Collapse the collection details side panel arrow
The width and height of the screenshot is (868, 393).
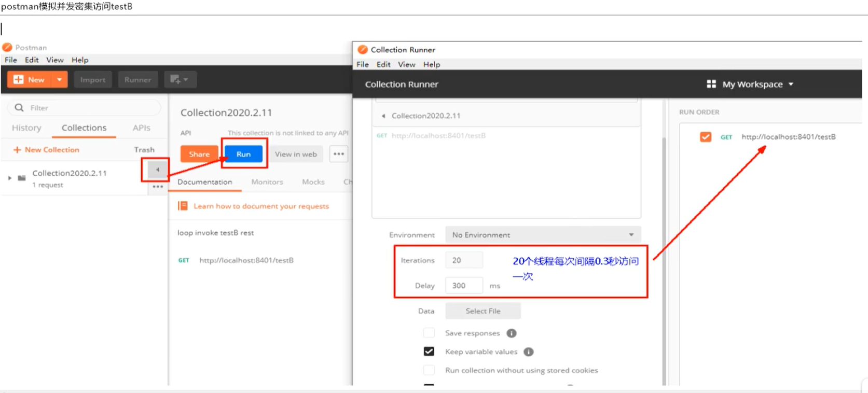point(157,170)
